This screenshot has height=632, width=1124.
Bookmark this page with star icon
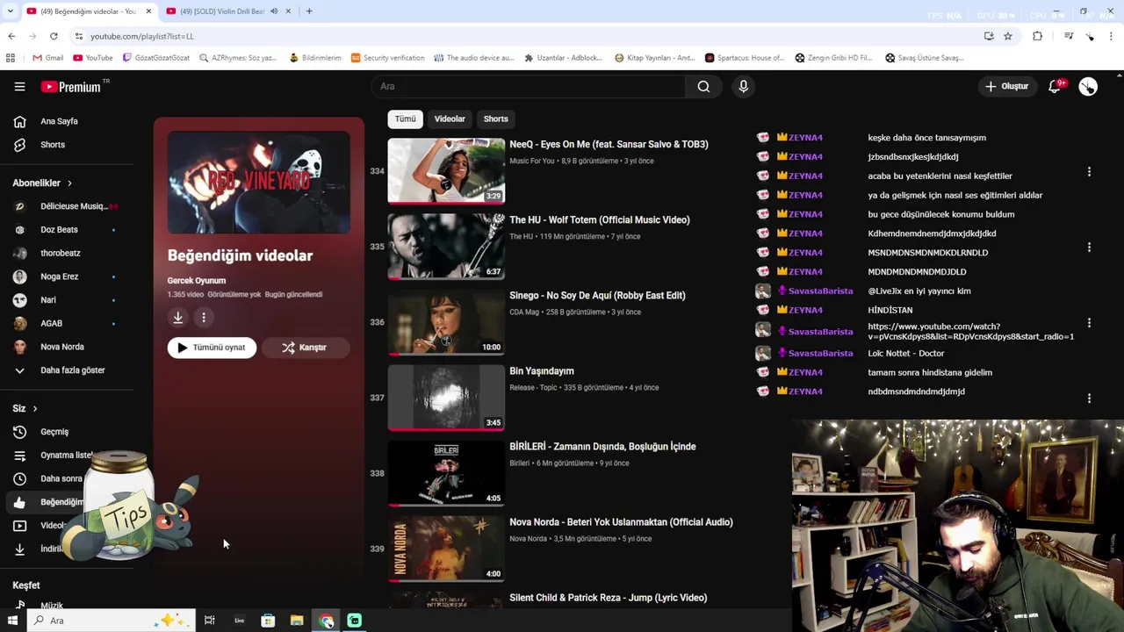coord(1008,36)
